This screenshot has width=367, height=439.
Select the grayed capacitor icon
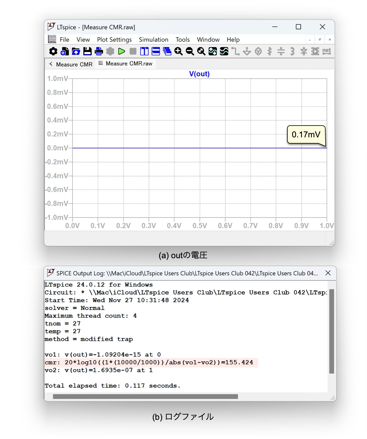(x=281, y=51)
